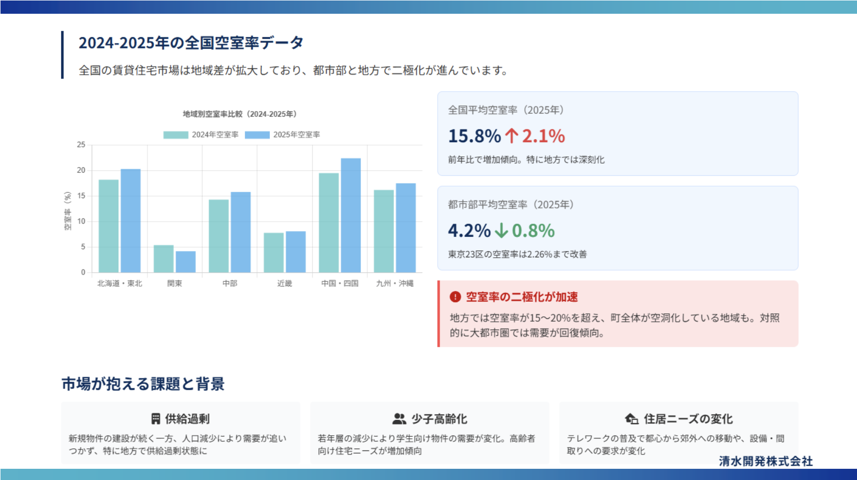857x480 pixels.
Task: Select the 2025 bar for 中部
Action: point(241,232)
